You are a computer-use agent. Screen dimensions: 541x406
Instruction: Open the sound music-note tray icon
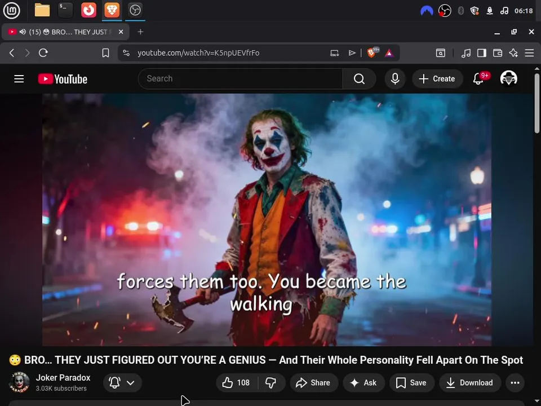click(x=504, y=11)
